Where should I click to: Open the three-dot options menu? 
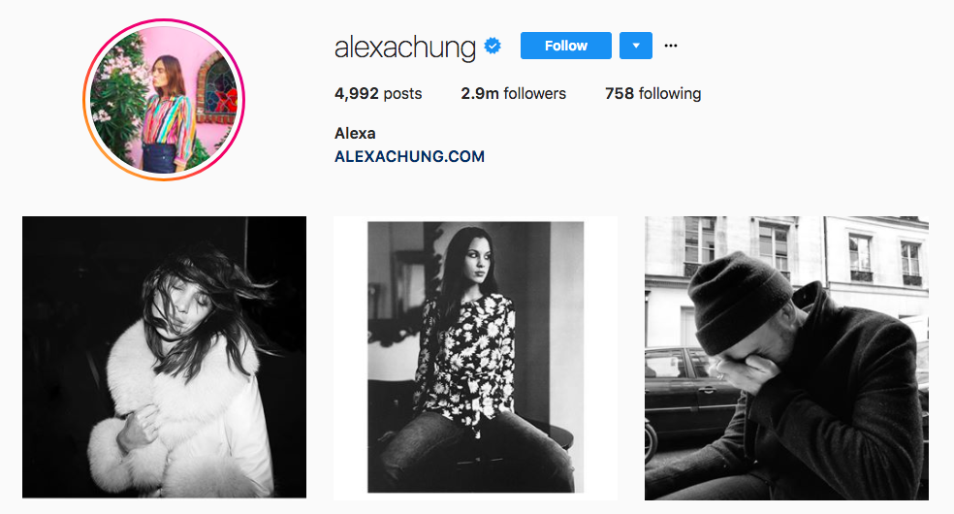(671, 46)
